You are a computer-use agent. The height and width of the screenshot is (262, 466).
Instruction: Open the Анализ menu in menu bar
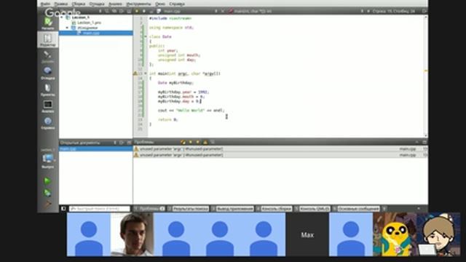[115, 4]
